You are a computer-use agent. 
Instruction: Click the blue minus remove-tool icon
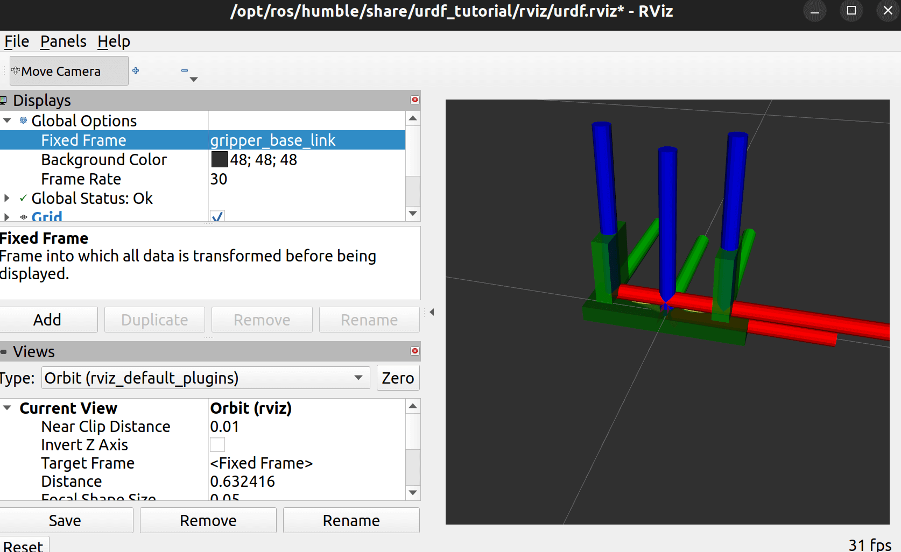185,70
